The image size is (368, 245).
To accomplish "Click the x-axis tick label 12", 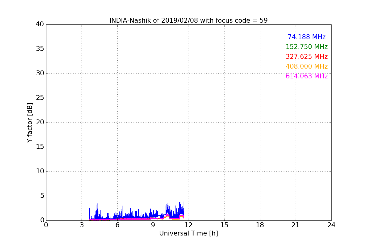I will (x=189, y=225).
